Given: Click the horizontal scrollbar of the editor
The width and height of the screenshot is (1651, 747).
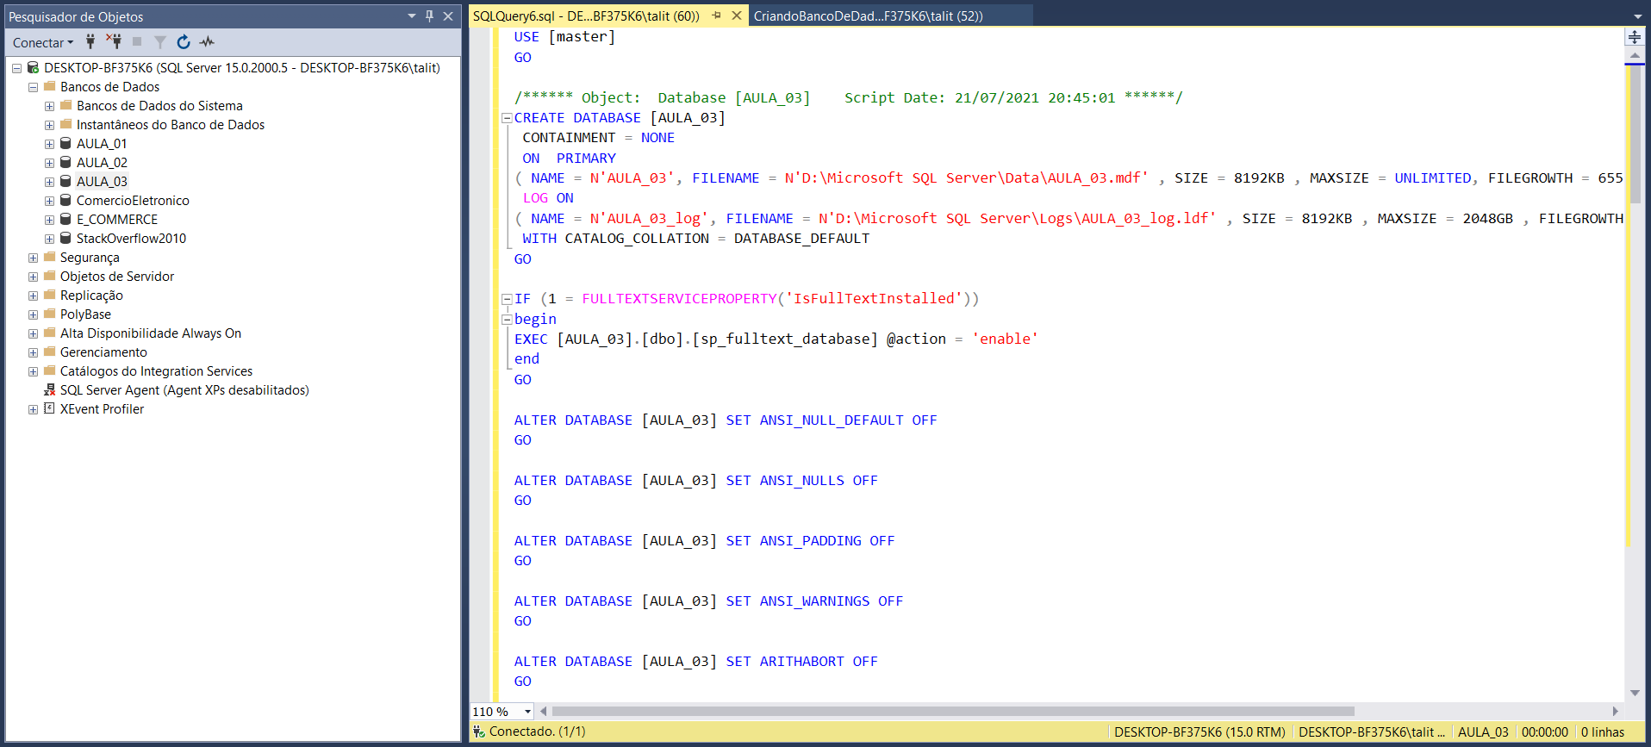Looking at the screenshot, I should coord(953,712).
